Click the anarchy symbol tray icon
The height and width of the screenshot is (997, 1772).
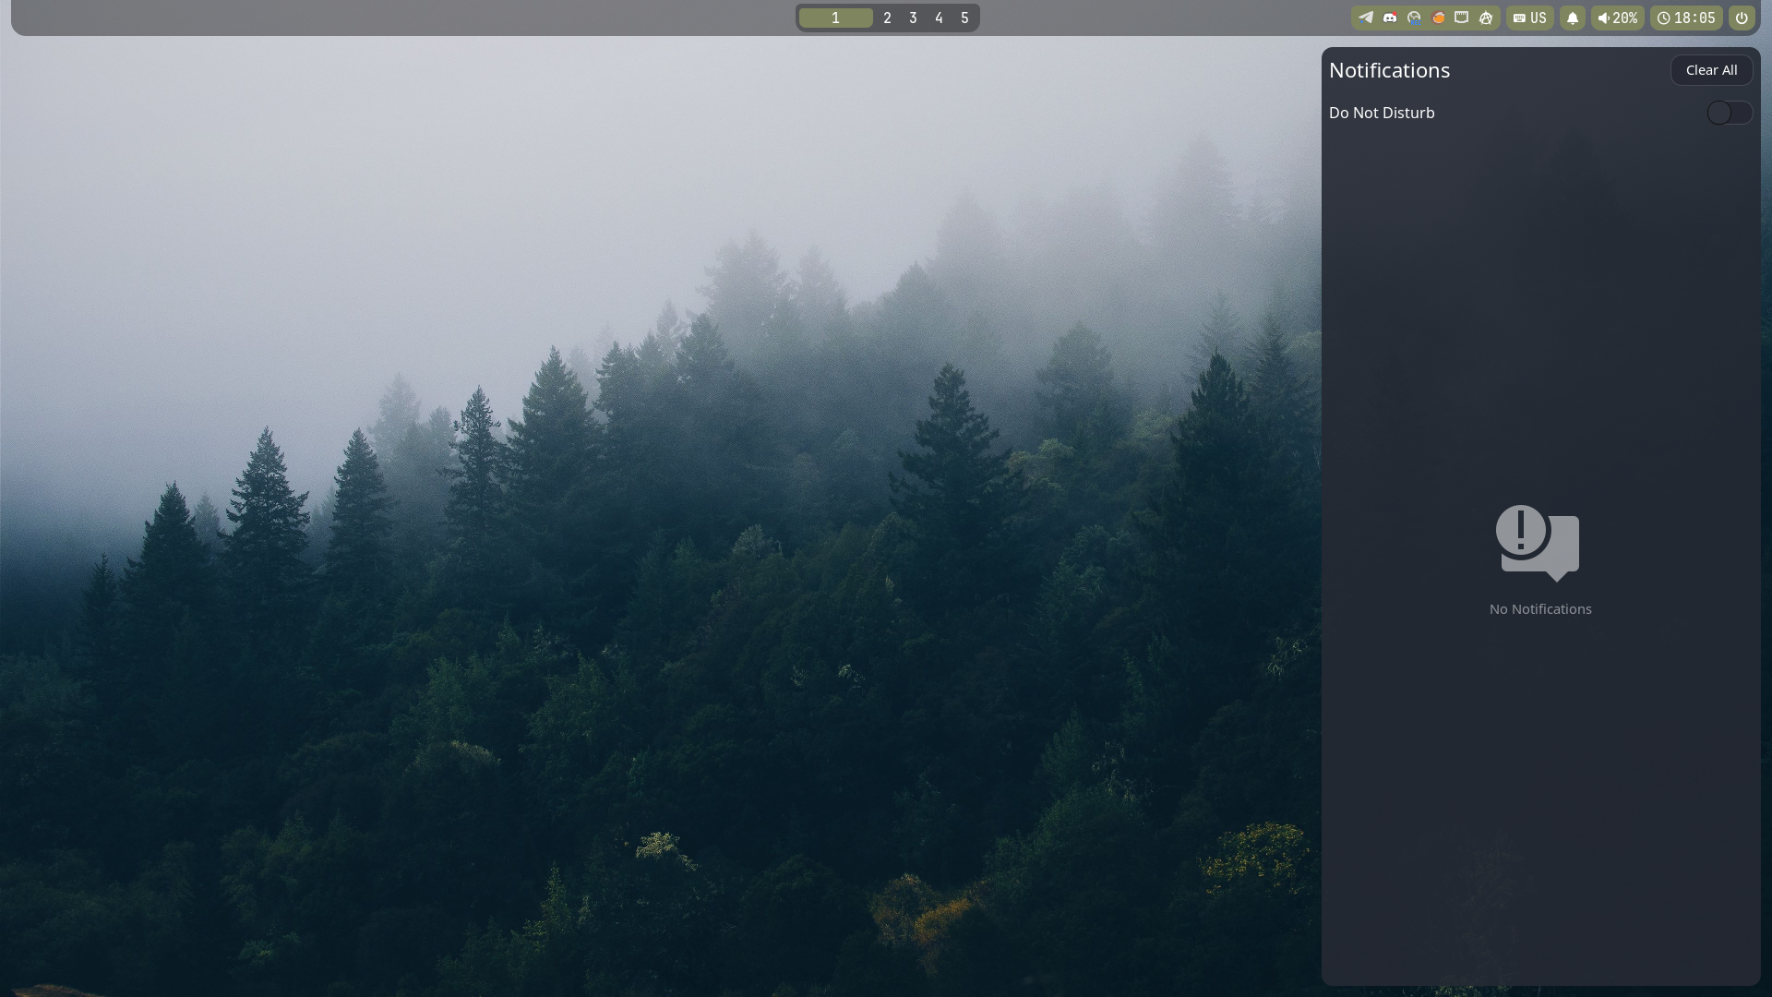pyautogui.click(x=1486, y=18)
